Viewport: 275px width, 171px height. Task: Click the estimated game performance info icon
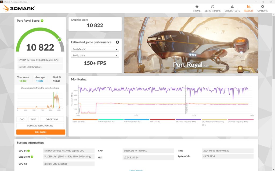[x=117, y=42]
